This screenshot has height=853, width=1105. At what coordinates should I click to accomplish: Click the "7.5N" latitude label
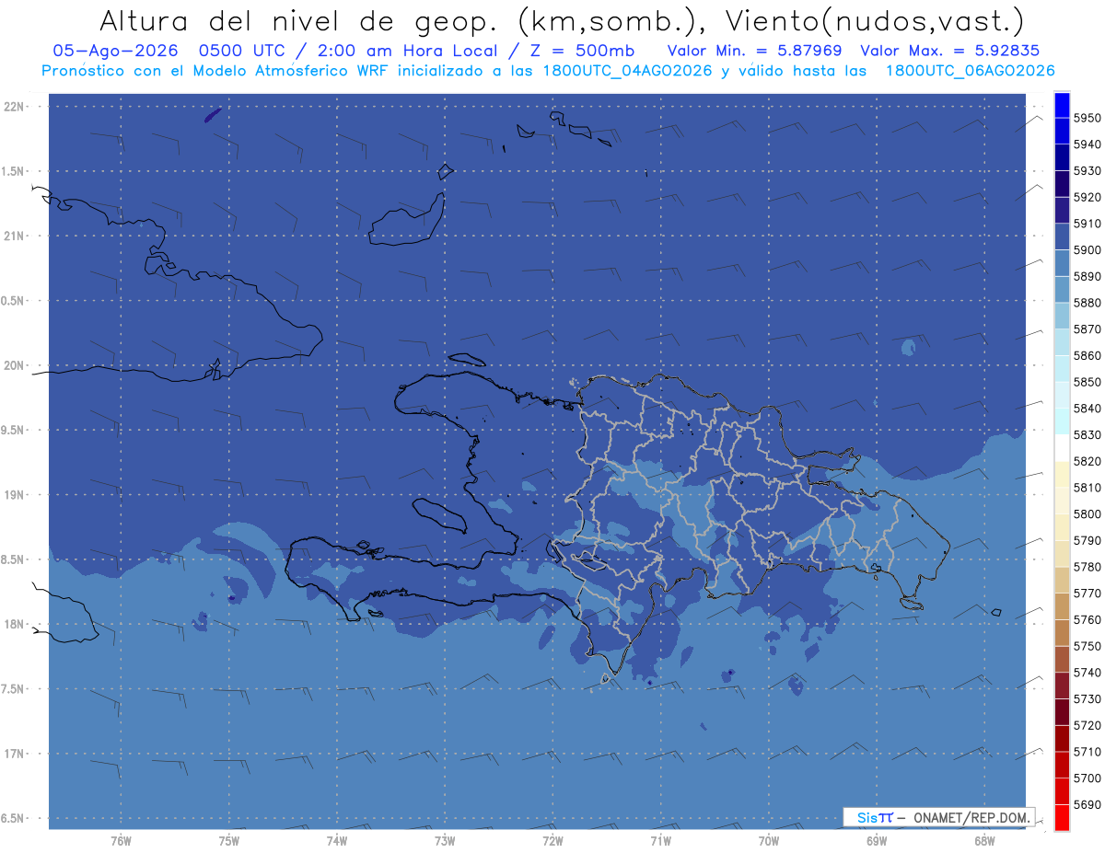(13, 689)
